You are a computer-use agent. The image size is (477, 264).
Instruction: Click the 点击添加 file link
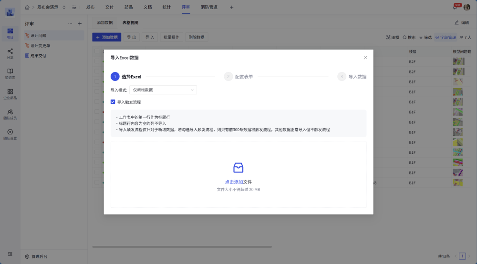(x=234, y=182)
